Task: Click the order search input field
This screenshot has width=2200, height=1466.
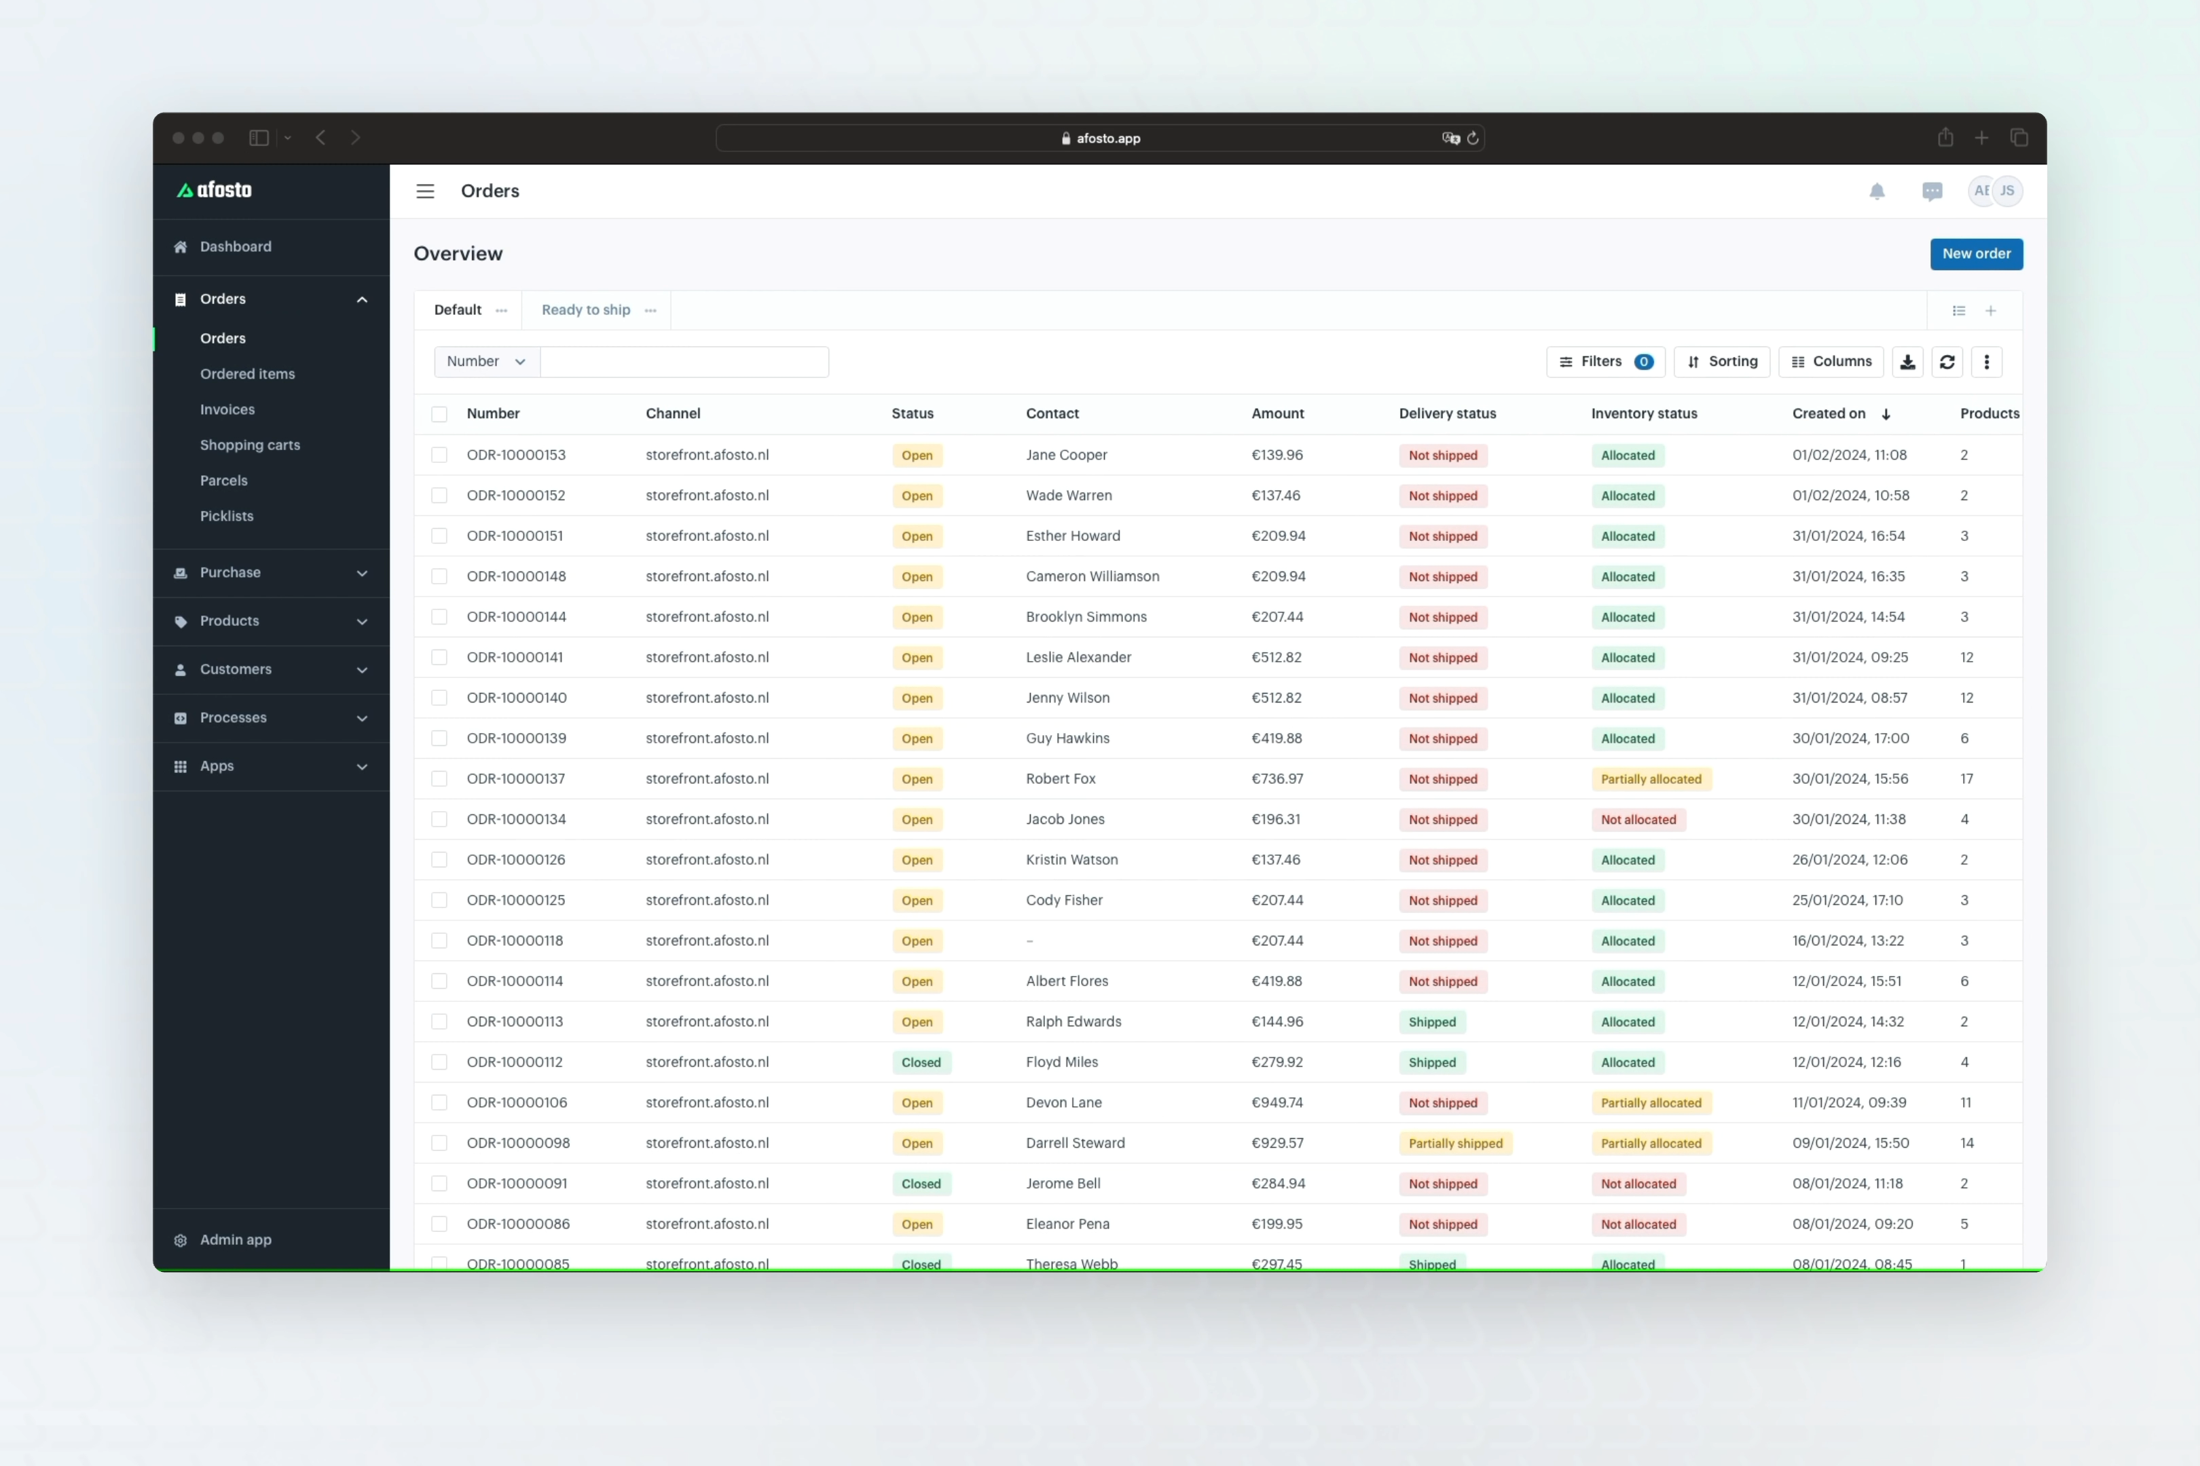Action: (x=684, y=362)
